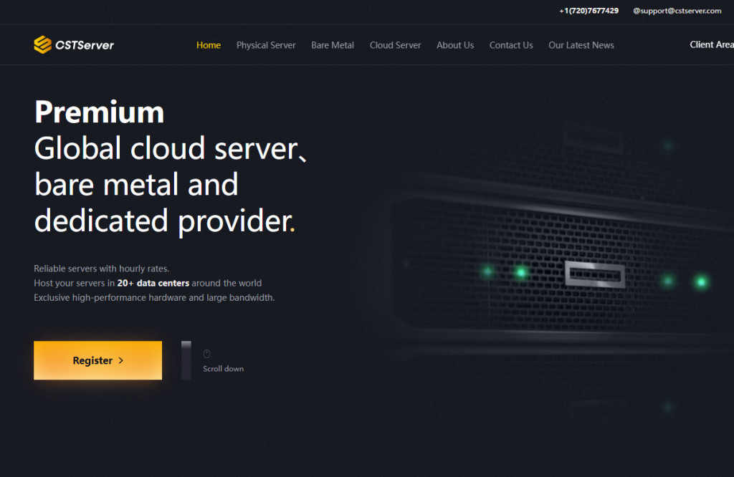Open the Home menu item
Viewport: 734px width, 477px height.
click(209, 45)
